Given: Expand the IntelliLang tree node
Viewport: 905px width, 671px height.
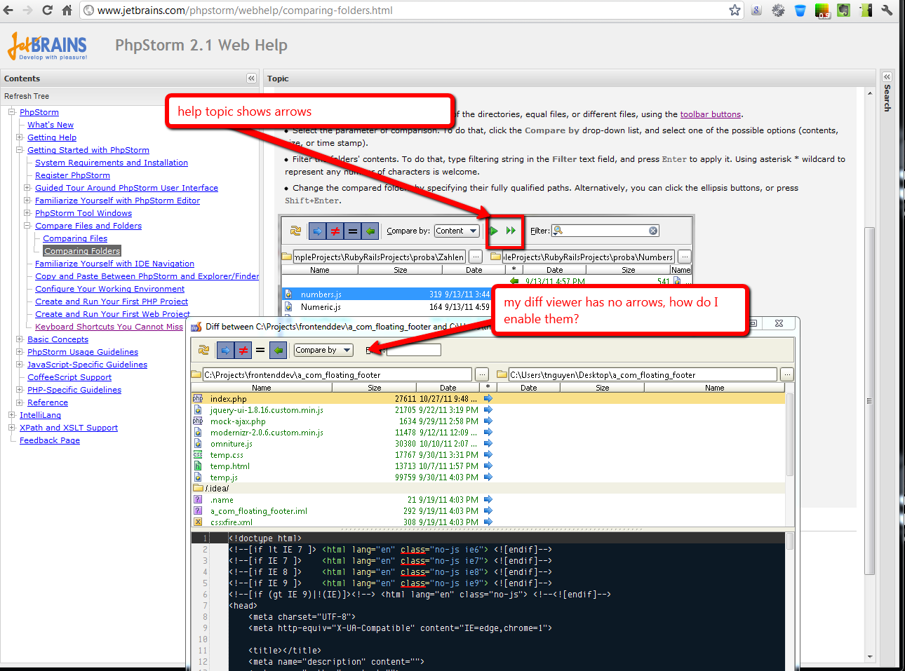Looking at the screenshot, I should (x=12, y=415).
